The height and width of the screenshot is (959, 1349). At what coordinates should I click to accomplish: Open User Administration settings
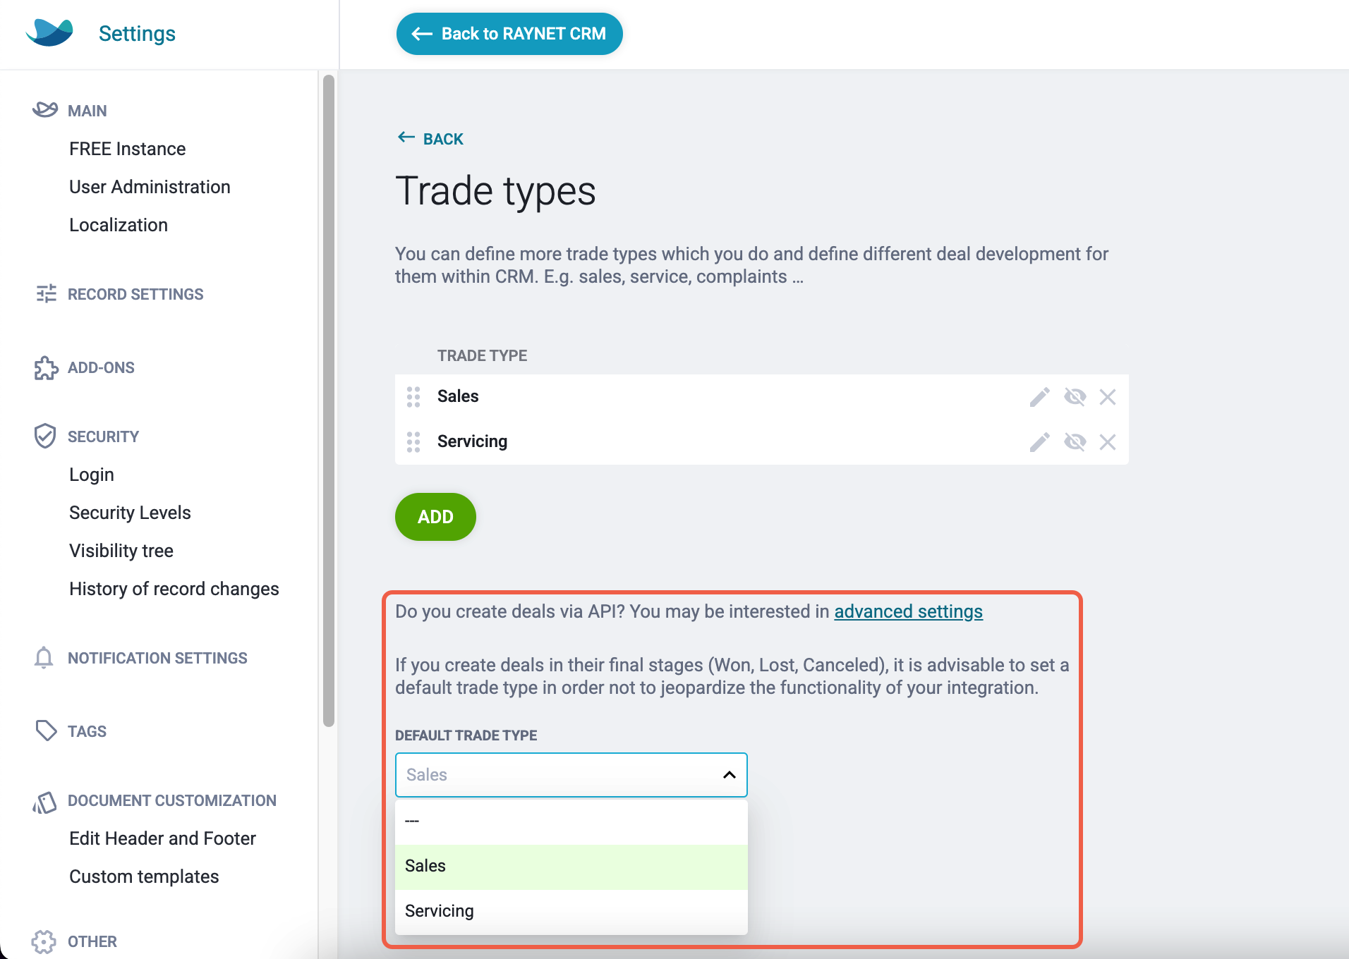pos(150,187)
